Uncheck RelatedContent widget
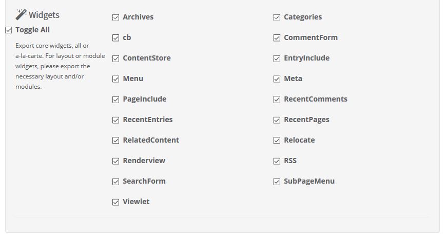Image resolution: width=446 pixels, height=238 pixels. pyautogui.click(x=116, y=141)
